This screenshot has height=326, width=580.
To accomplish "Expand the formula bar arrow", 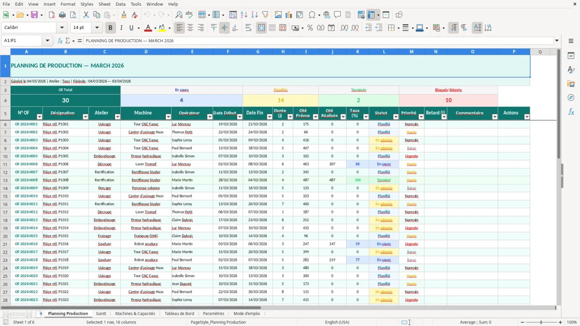I will point(557,41).
